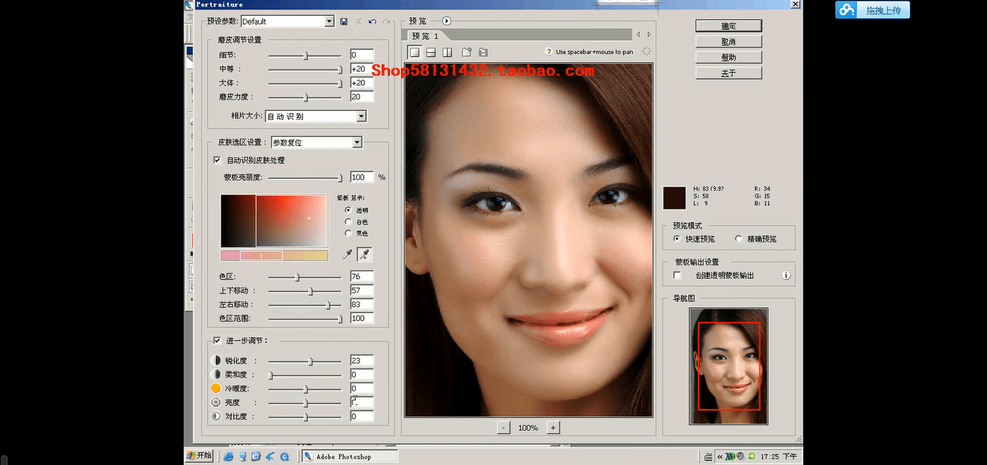Click the cloud upload icon

(846, 9)
